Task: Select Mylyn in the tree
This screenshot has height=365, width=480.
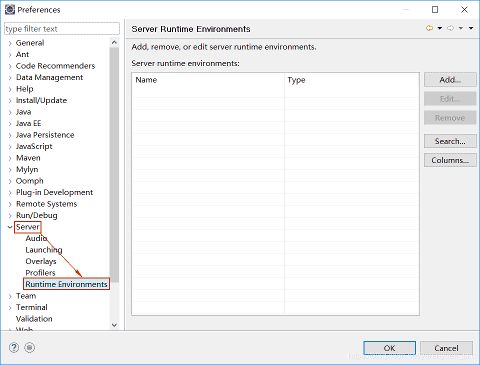Action: [27, 169]
